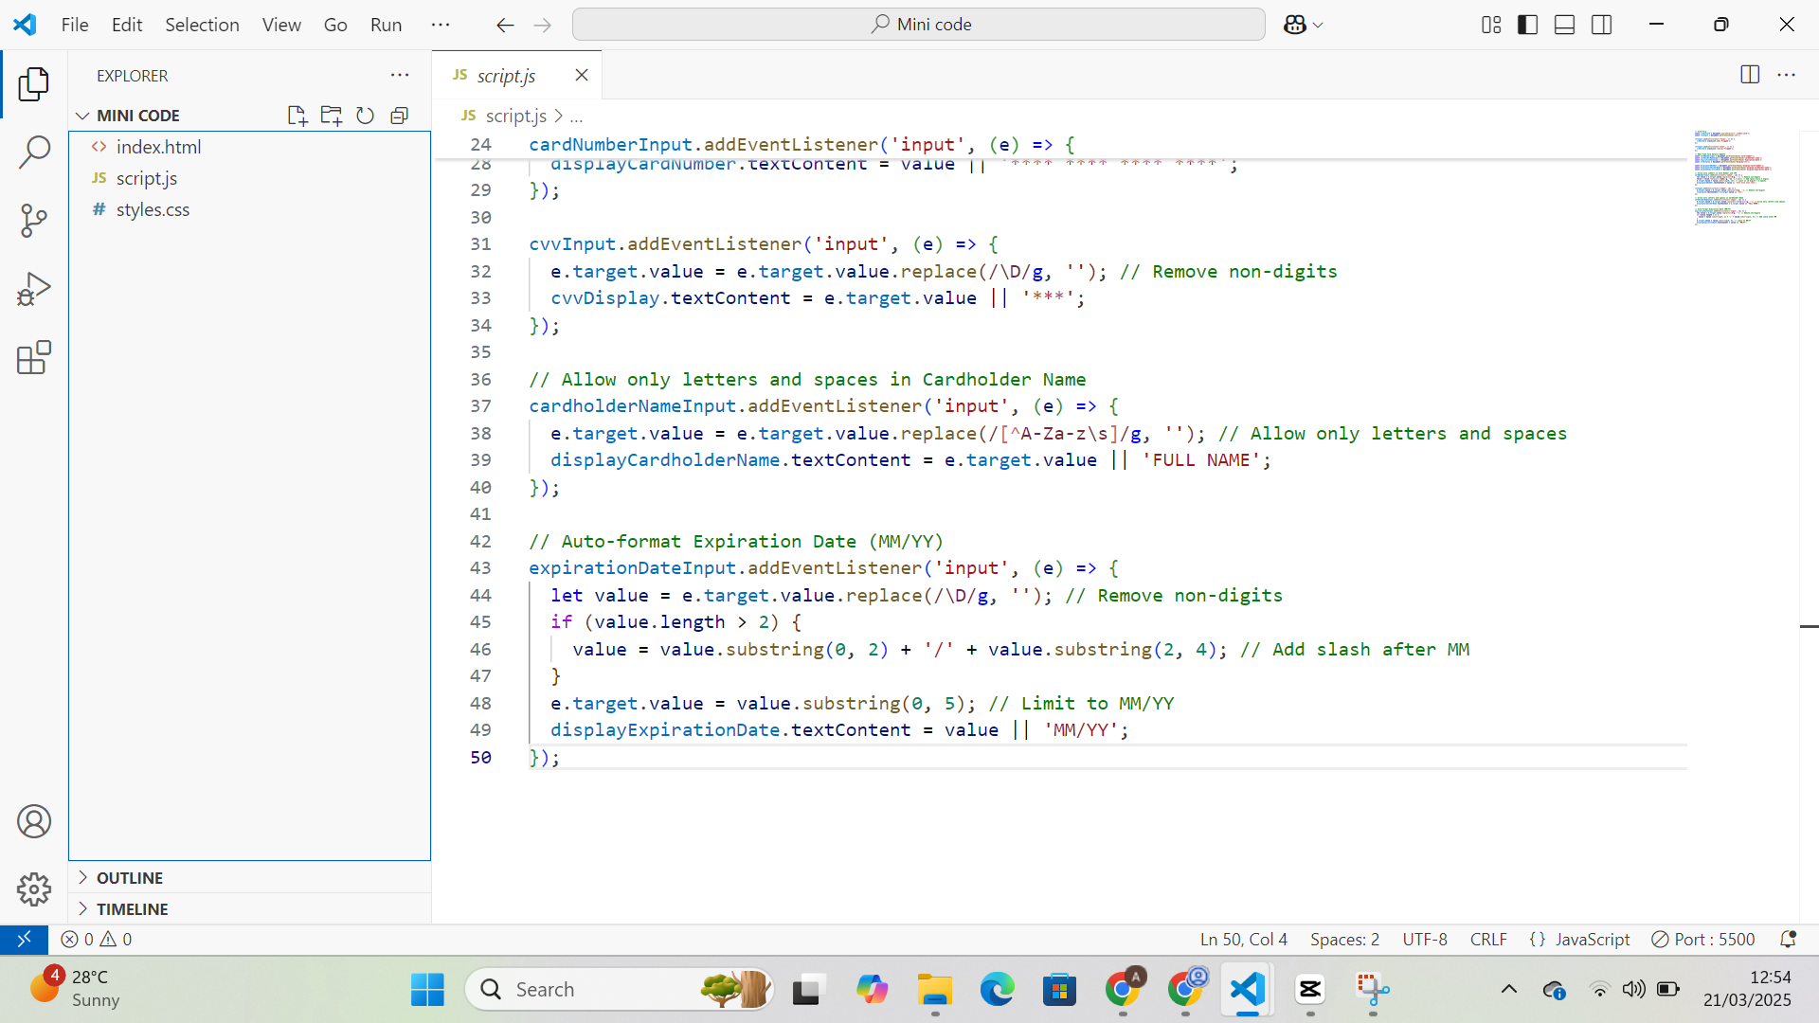
Task: Collapse all folders in Explorer
Action: click(399, 115)
